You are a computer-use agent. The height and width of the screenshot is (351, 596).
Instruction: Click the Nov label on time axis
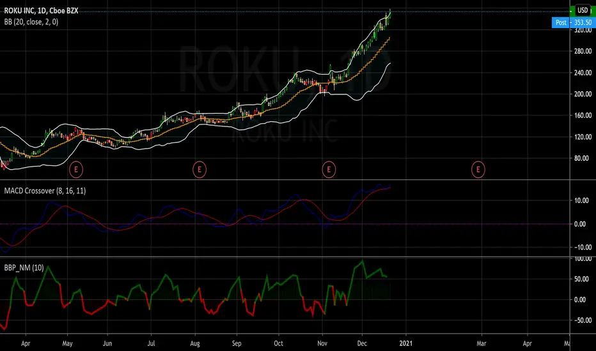322,343
